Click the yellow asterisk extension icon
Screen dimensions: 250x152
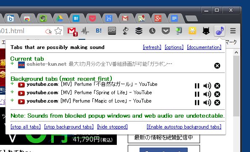pyautogui.click(x=192, y=31)
